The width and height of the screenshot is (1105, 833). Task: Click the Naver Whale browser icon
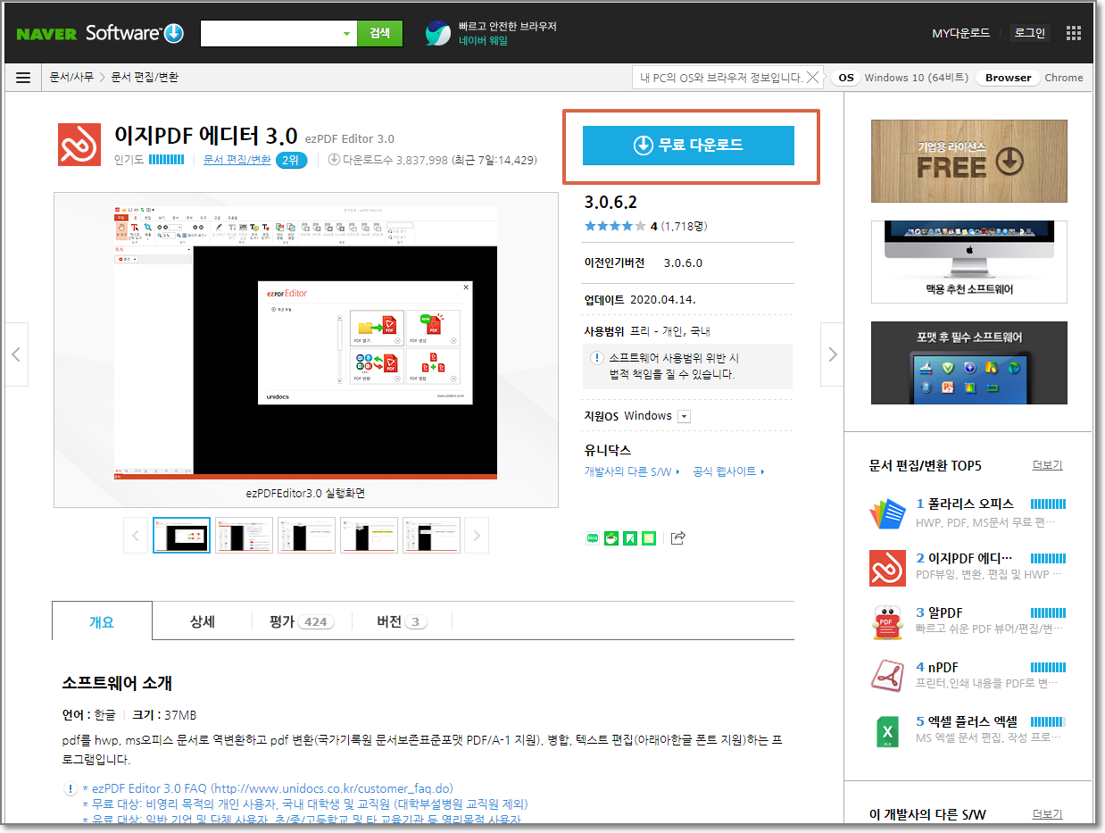(438, 33)
